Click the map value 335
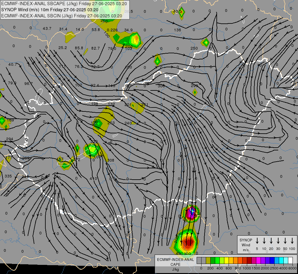The width and height of the screenshot is (298, 274). pos(8,176)
